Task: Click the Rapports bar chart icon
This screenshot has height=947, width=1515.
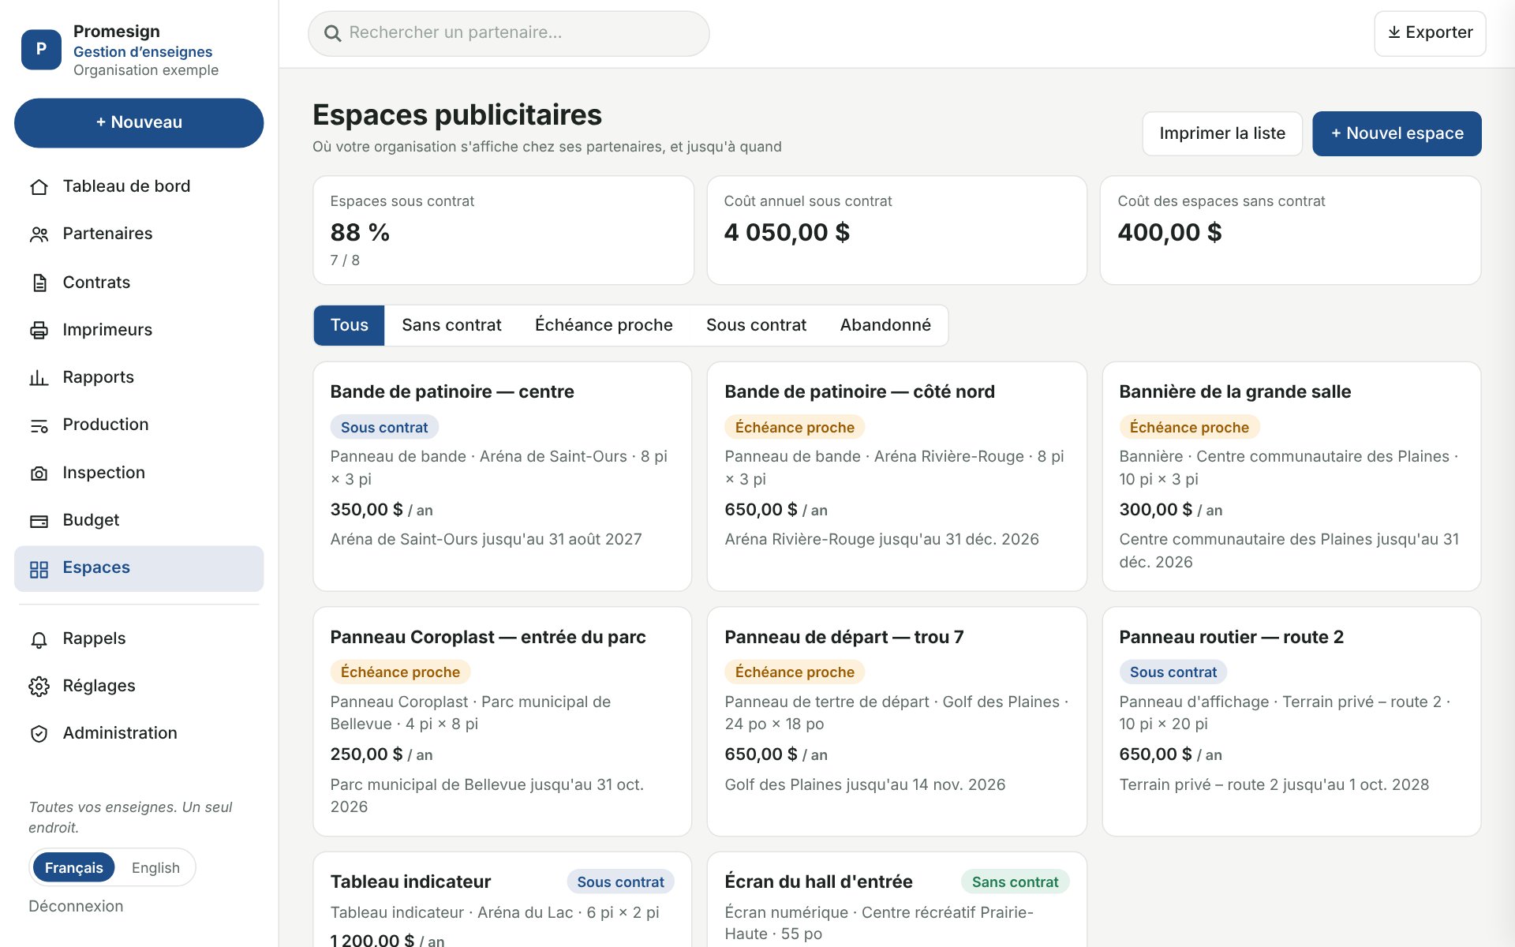Action: [x=39, y=378]
